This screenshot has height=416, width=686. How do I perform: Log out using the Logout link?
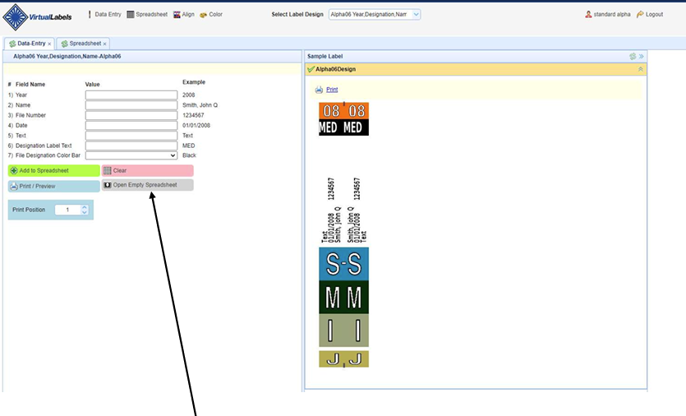pos(650,15)
